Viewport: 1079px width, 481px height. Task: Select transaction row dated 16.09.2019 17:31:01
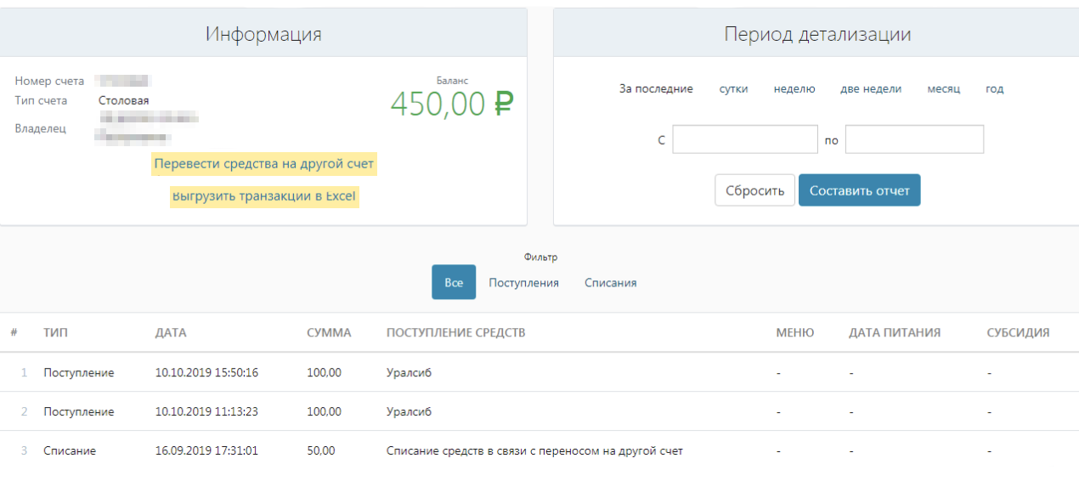[208, 451]
